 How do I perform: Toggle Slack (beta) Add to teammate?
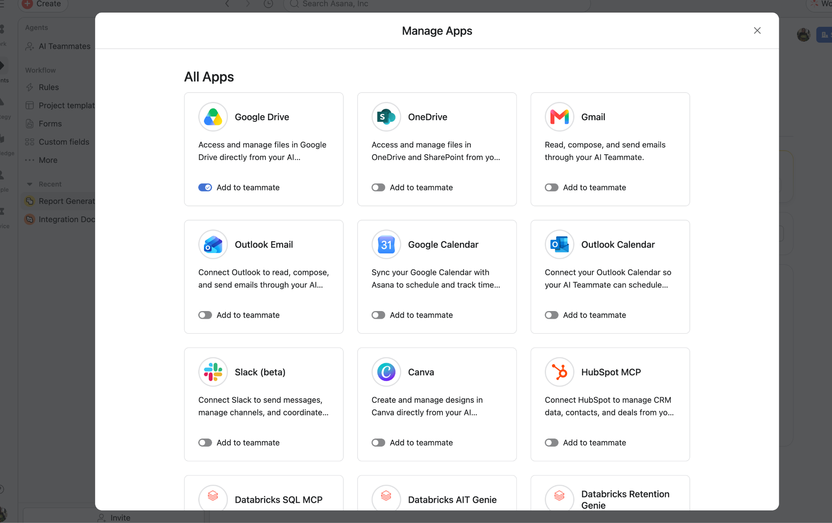[205, 442]
